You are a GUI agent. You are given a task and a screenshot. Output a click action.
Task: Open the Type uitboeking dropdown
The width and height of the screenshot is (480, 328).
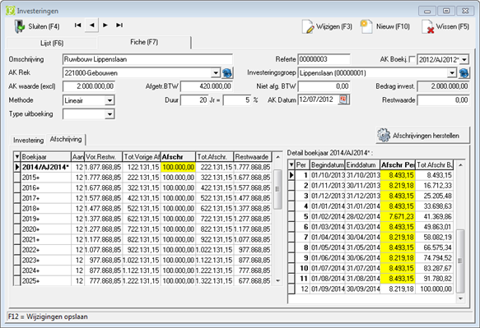click(110, 114)
